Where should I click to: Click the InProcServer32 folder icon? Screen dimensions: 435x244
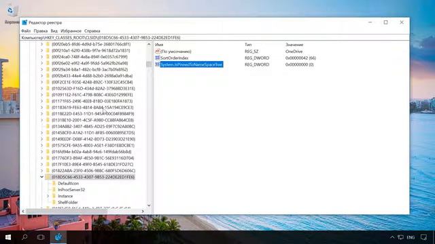(54, 190)
